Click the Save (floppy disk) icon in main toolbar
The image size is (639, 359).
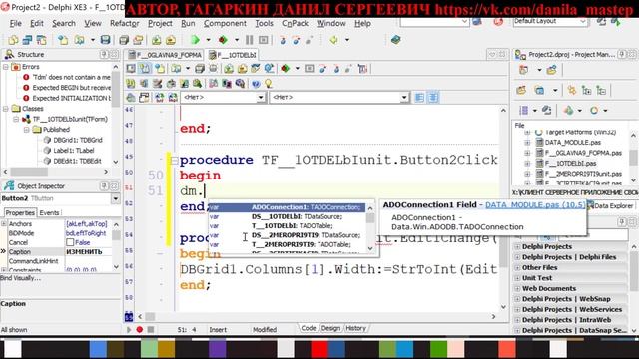tap(105, 40)
